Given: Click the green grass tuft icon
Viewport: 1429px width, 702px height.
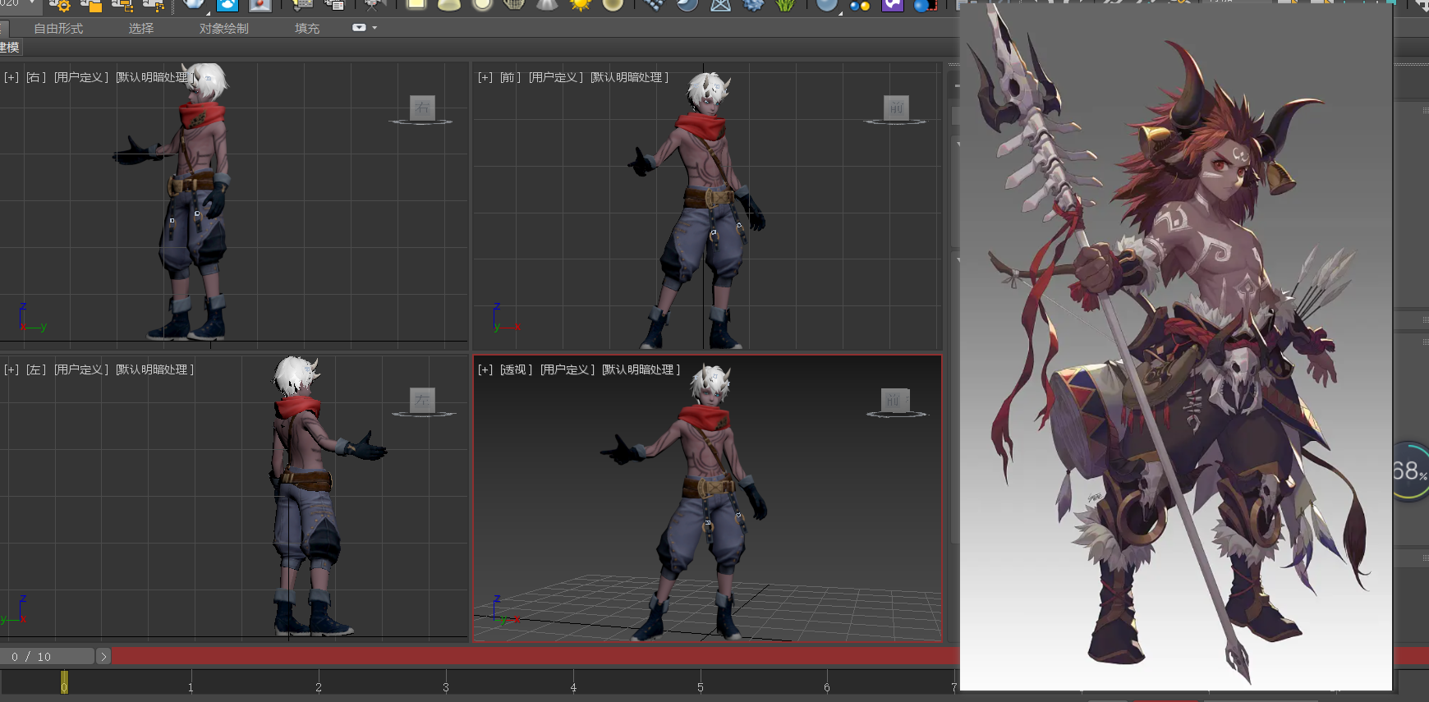Looking at the screenshot, I should [784, 5].
